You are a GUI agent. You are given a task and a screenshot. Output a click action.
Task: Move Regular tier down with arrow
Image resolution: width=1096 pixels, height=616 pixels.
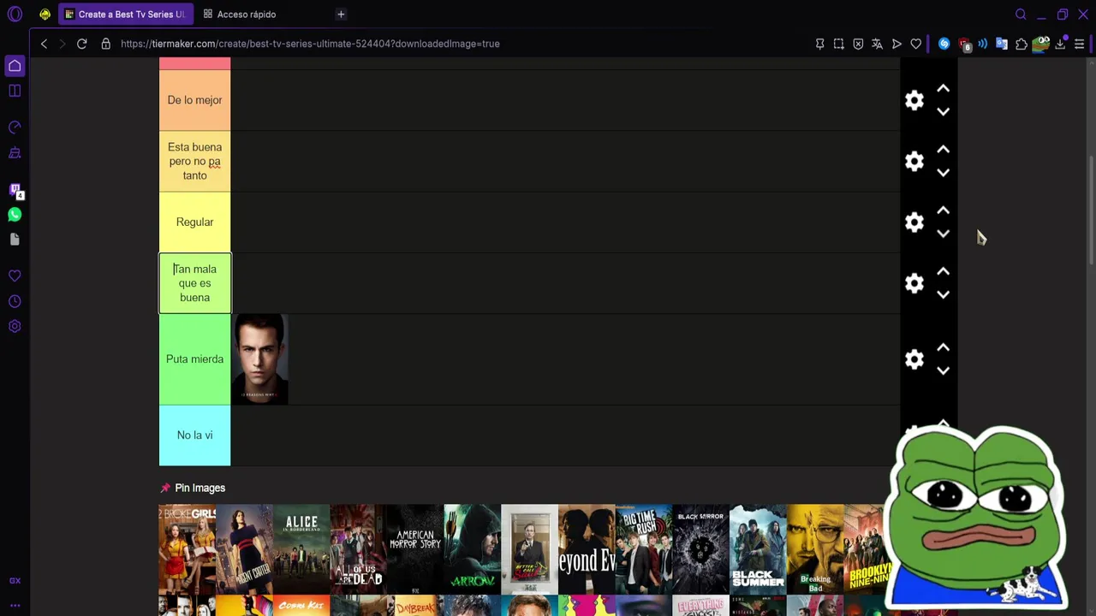pos(943,233)
